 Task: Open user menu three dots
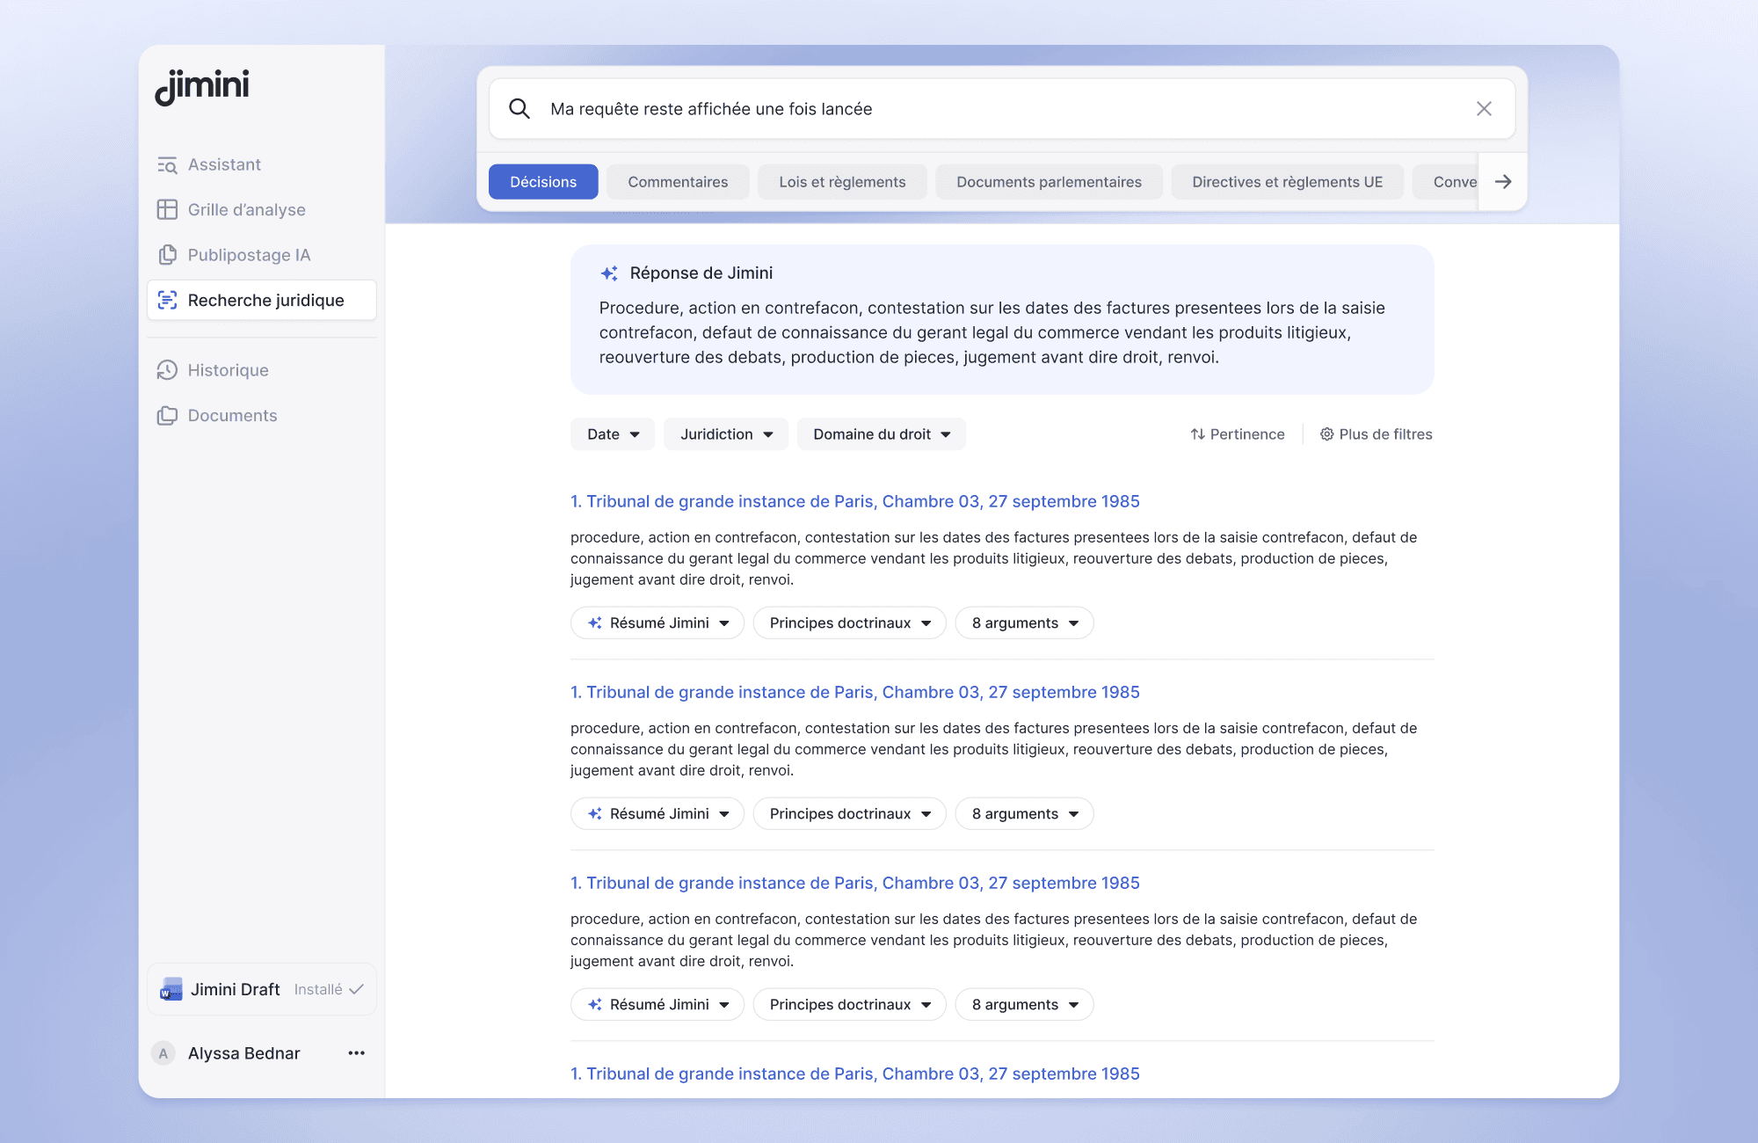[356, 1053]
